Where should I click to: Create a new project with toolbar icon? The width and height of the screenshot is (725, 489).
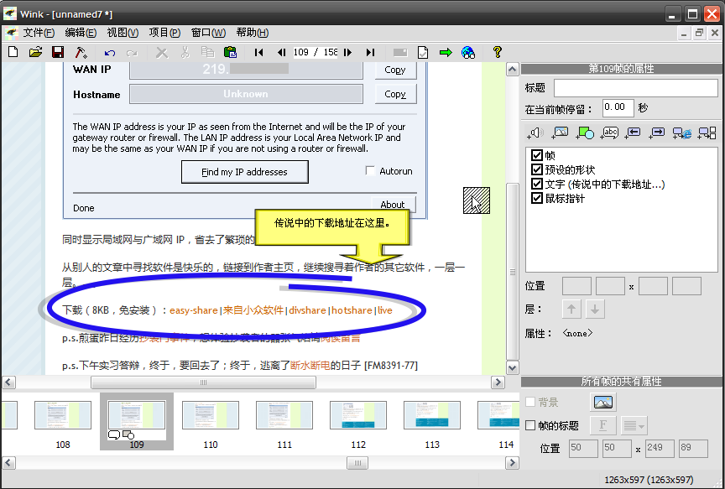(x=13, y=52)
